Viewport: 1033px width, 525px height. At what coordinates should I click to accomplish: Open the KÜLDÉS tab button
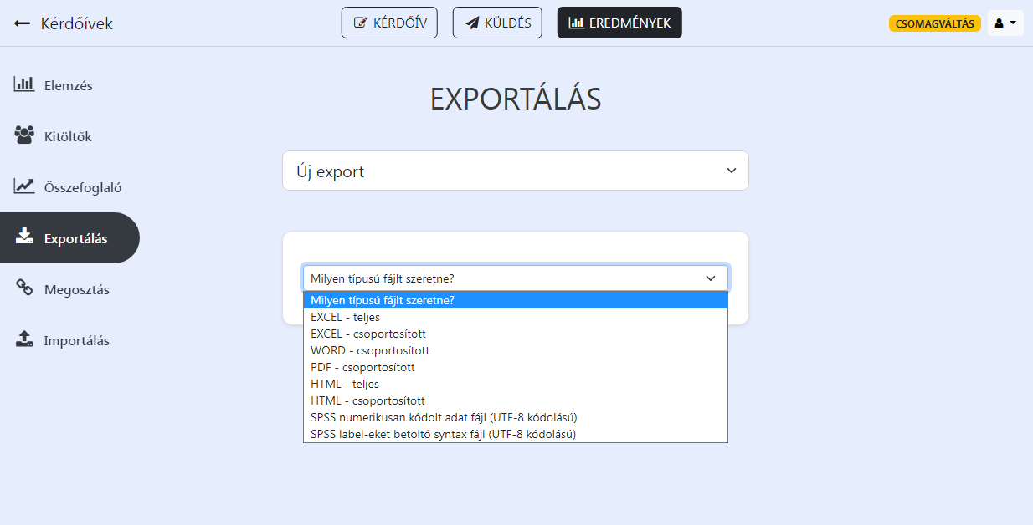point(497,23)
